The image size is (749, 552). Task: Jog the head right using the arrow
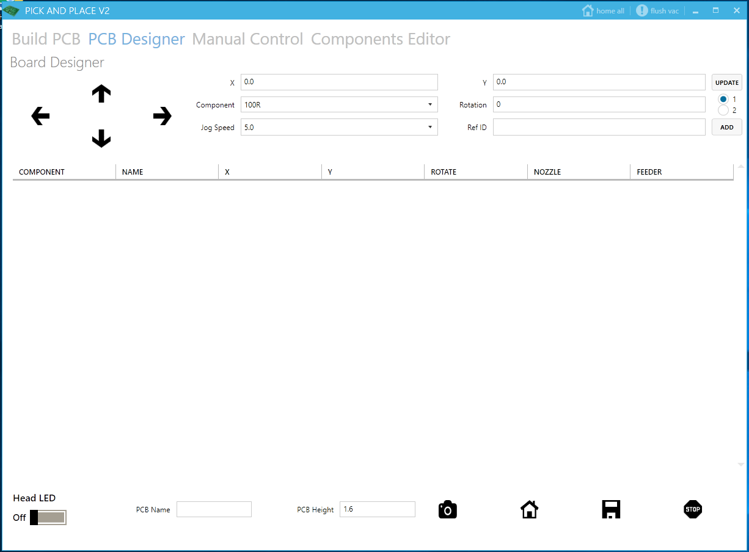pyautogui.click(x=162, y=115)
